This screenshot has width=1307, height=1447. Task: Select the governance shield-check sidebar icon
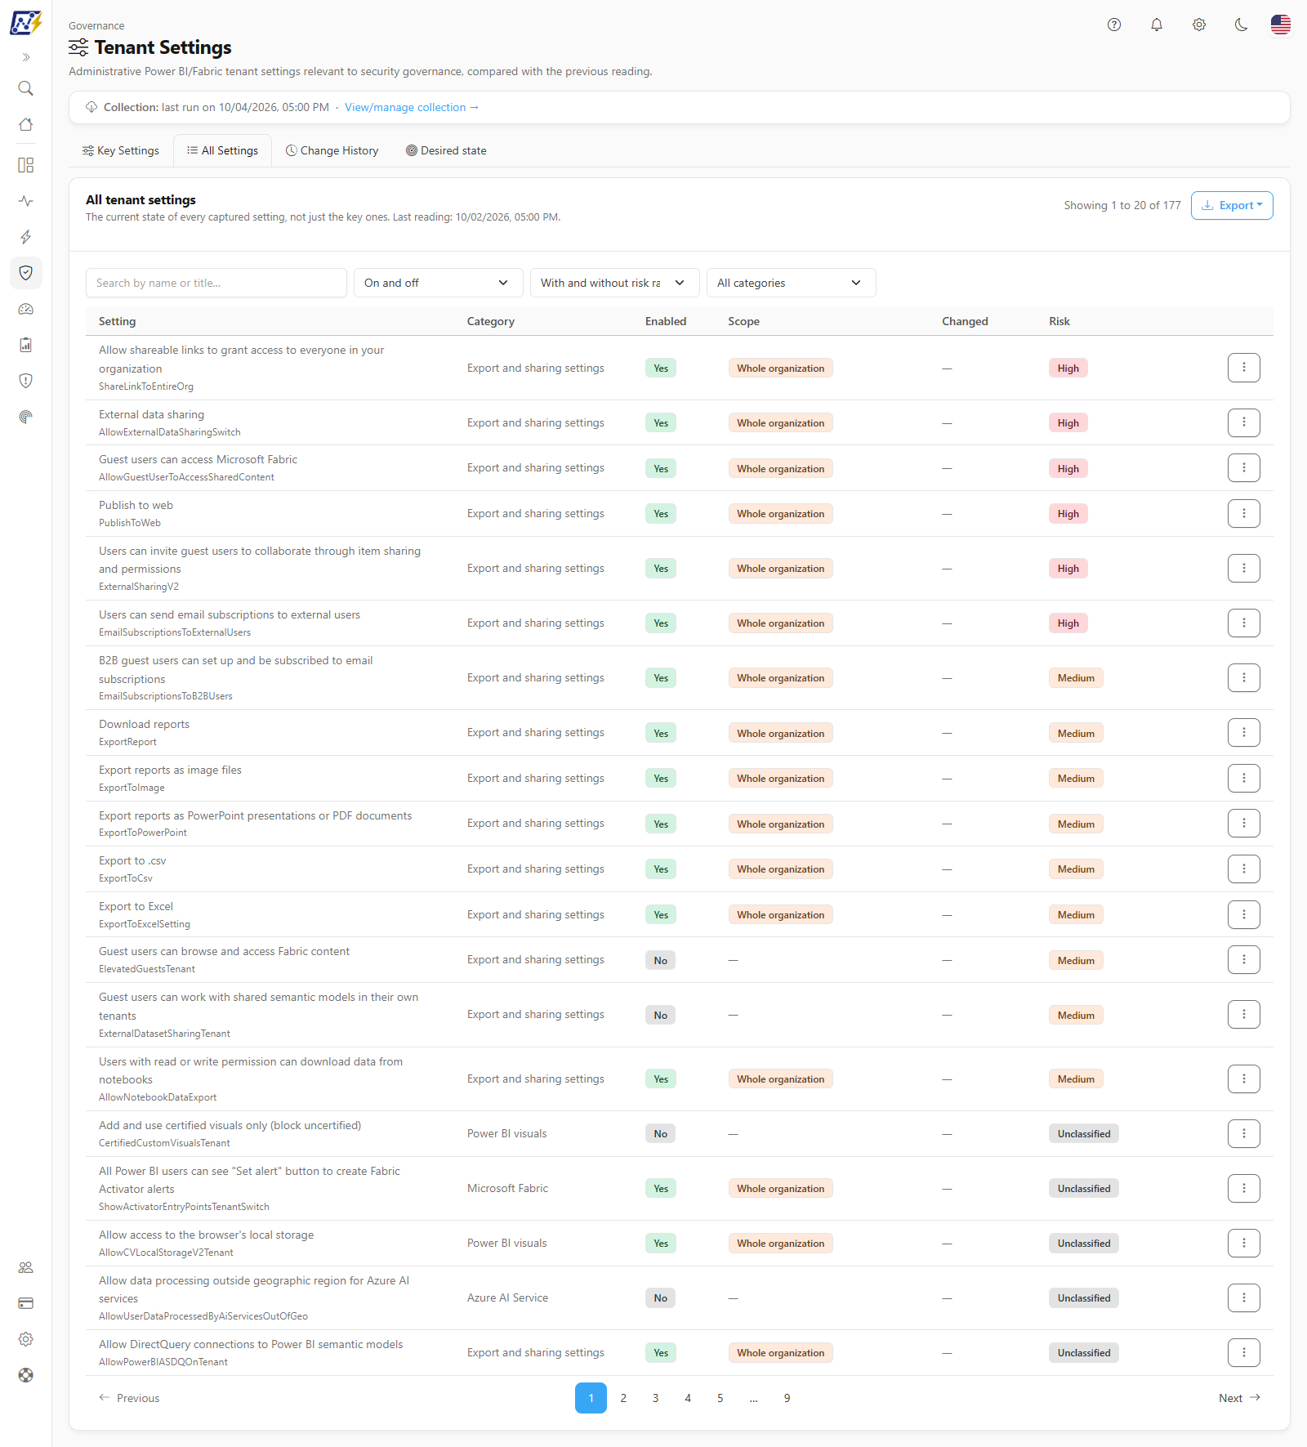coord(26,273)
